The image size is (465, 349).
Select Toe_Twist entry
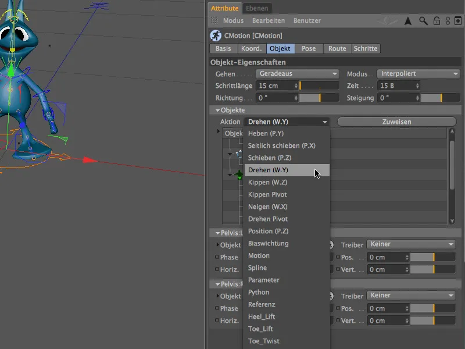[287, 341]
